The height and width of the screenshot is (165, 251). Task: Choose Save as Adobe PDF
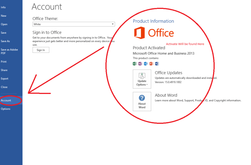pyautogui.click(x=9, y=51)
